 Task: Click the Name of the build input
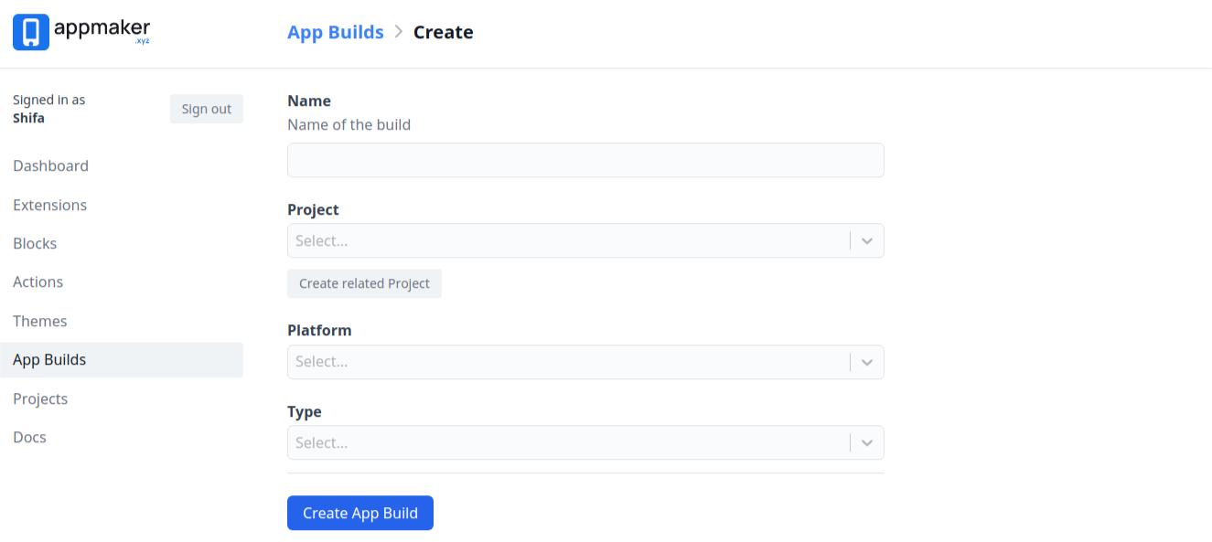click(585, 160)
